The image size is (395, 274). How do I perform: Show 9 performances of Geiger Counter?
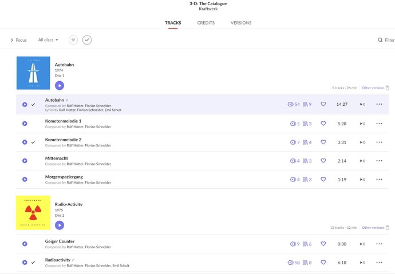(295, 244)
